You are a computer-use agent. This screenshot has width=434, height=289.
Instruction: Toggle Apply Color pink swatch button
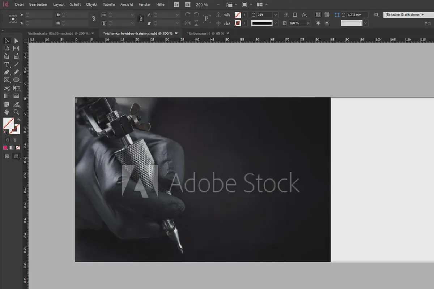pyautogui.click(x=5, y=148)
